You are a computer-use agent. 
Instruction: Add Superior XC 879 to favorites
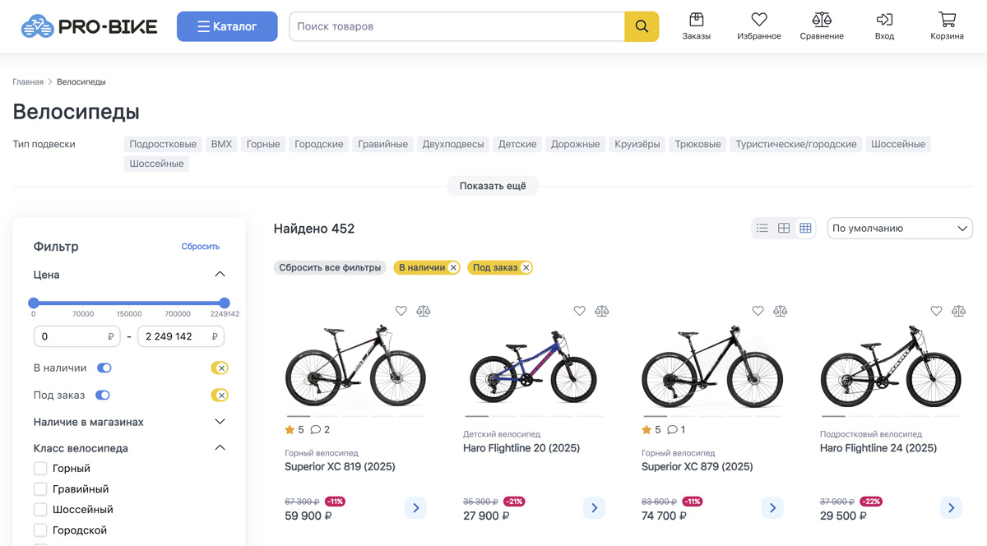(758, 311)
